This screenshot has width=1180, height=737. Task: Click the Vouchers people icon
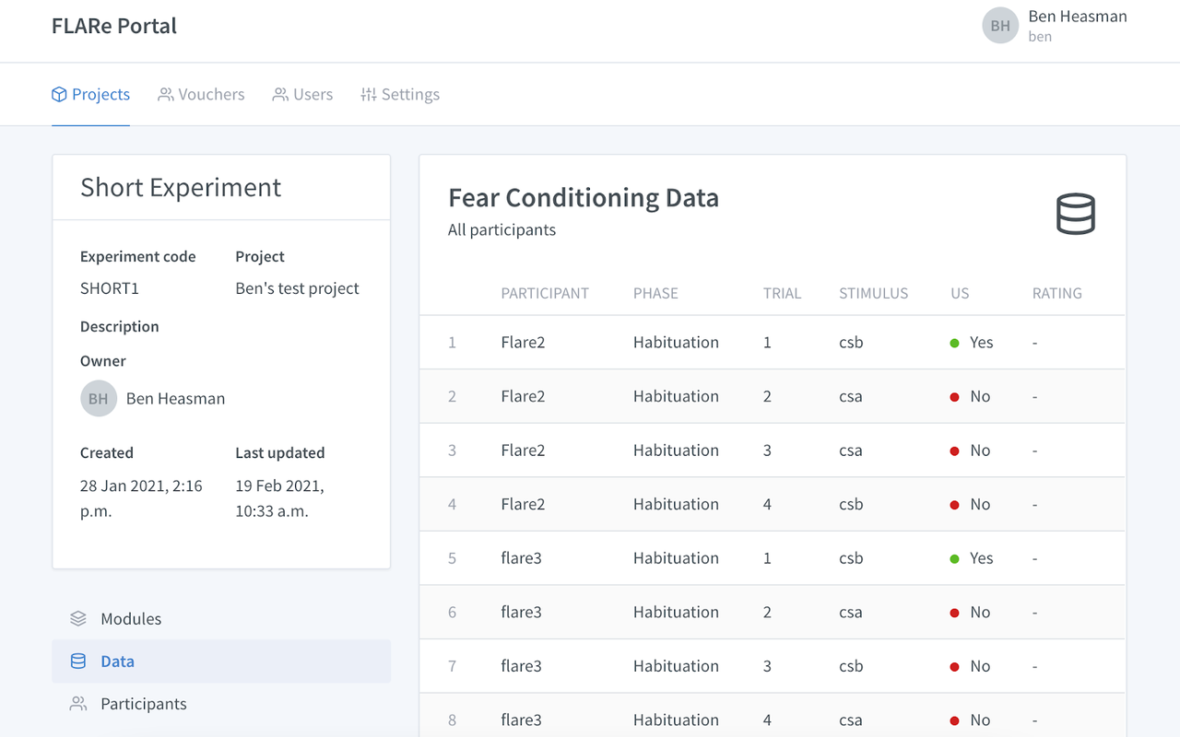[x=166, y=94]
